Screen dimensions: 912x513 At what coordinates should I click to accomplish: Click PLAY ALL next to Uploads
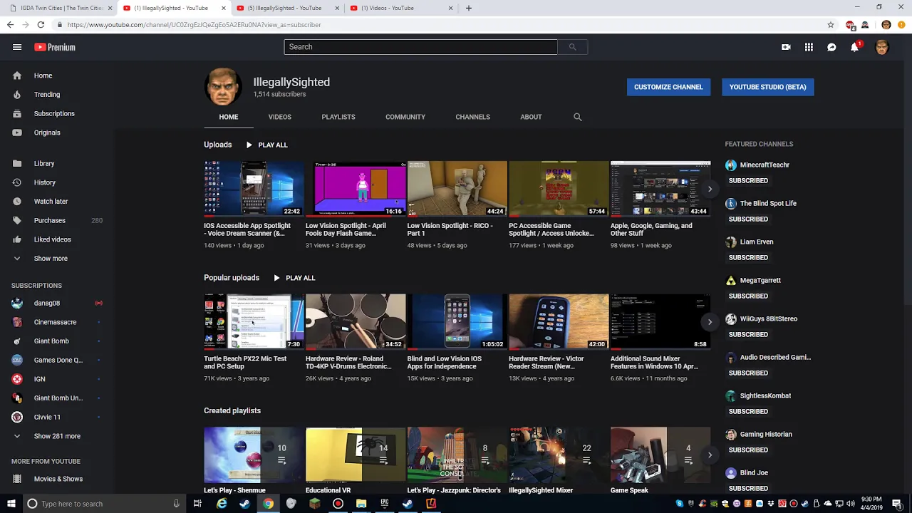click(x=266, y=145)
